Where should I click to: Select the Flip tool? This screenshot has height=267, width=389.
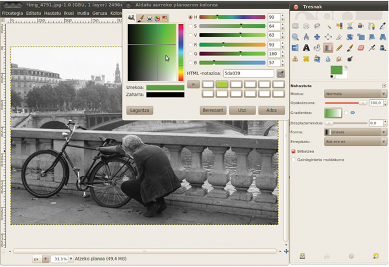295,48
